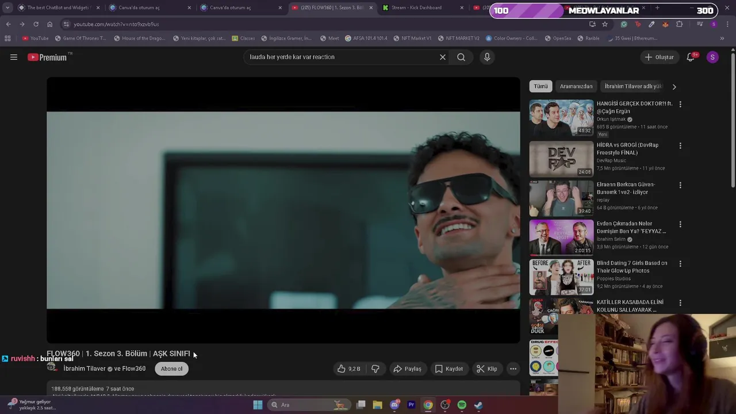Image resolution: width=736 pixels, height=414 pixels.
Task: Open Windows Start menu
Action: pos(258,405)
